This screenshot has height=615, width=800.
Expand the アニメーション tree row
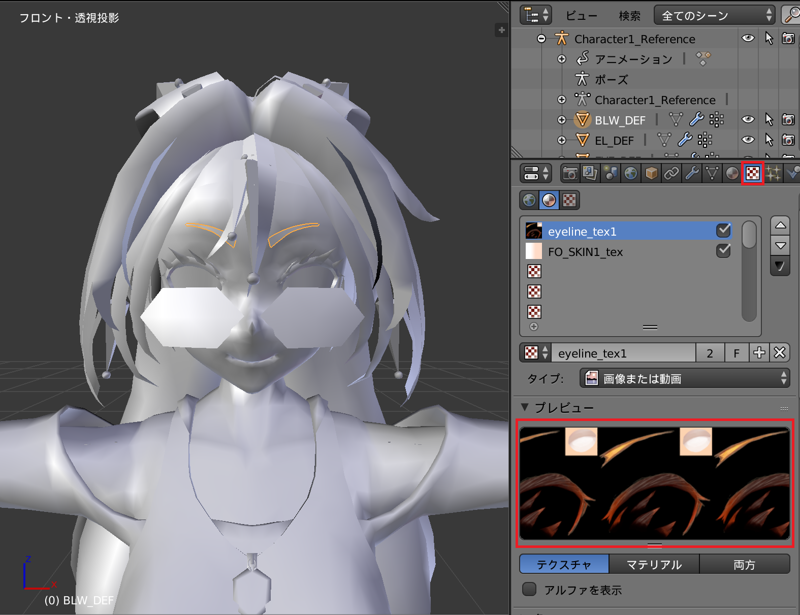tap(562, 59)
